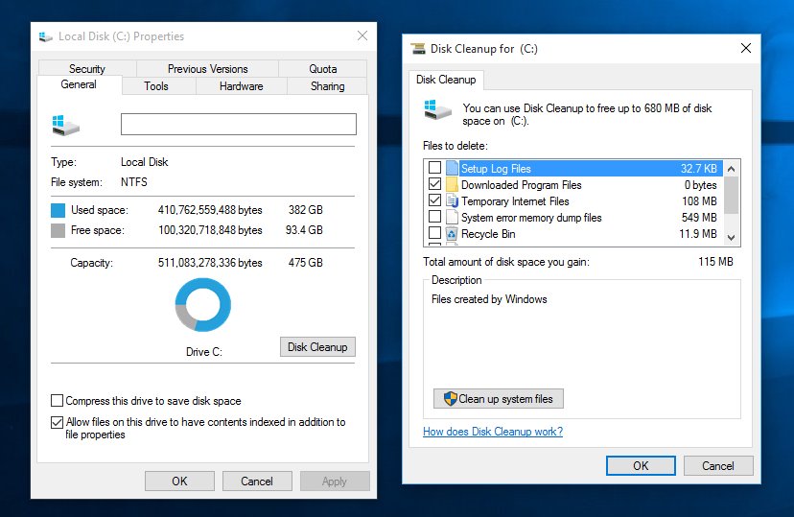The width and height of the screenshot is (794, 517).
Task: Click the 549 MB size value
Action: pos(699,217)
